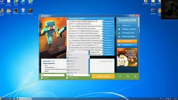Screen dimensions: 178x100
Task: Open the 'Помощь TLauncher' menu item
Action: [127, 29]
